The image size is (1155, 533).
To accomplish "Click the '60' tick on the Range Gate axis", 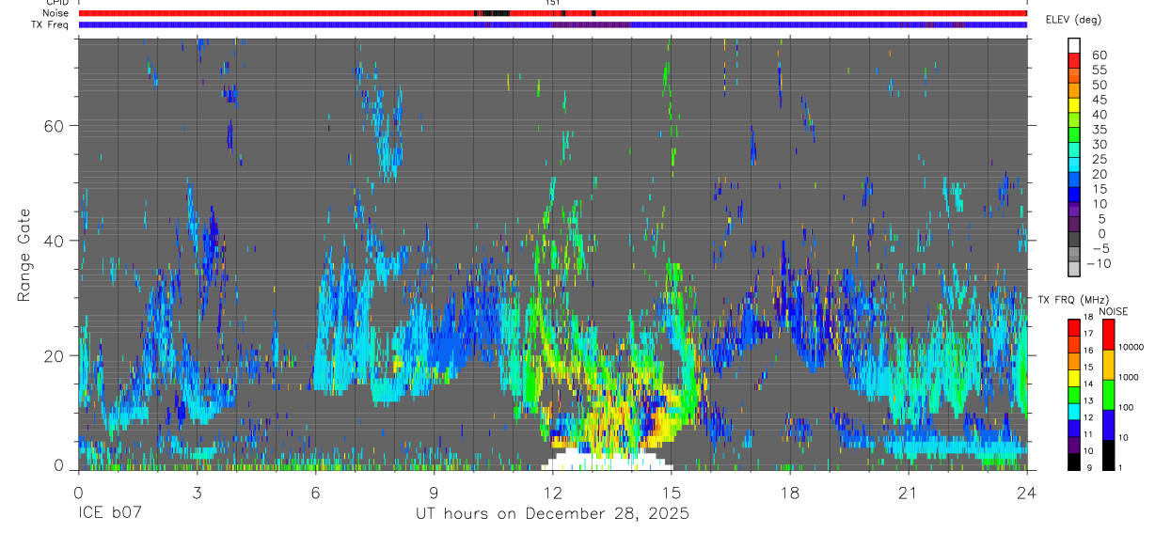I will (54, 126).
